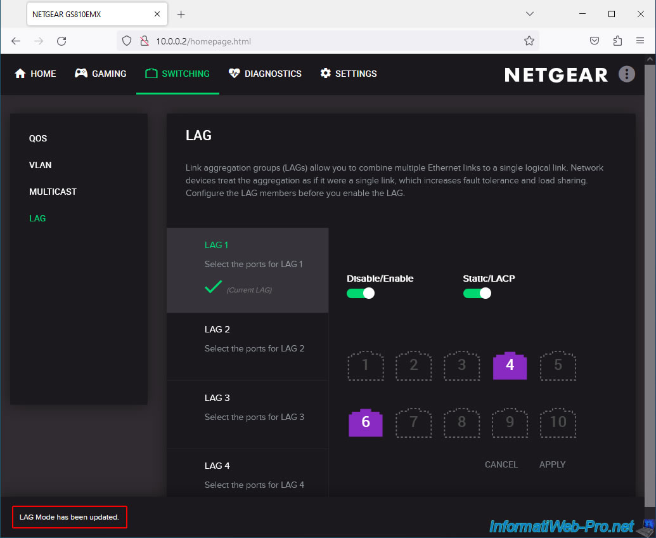Open the DIAGNOSTICS tab
This screenshot has width=656, height=538.
265,74
